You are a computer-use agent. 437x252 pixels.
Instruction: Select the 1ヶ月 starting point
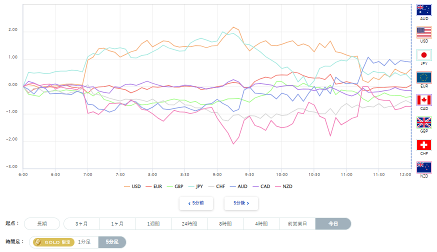[117, 224]
